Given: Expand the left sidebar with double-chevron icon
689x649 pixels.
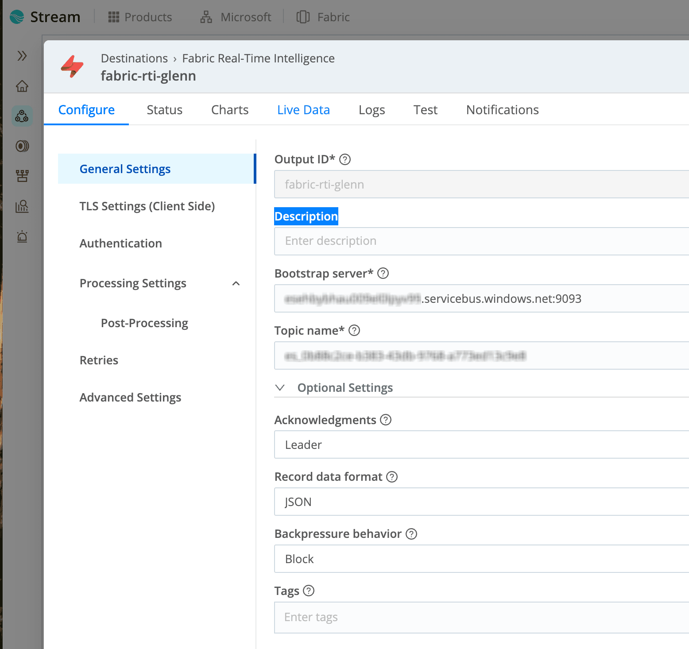Looking at the screenshot, I should click(x=22, y=56).
